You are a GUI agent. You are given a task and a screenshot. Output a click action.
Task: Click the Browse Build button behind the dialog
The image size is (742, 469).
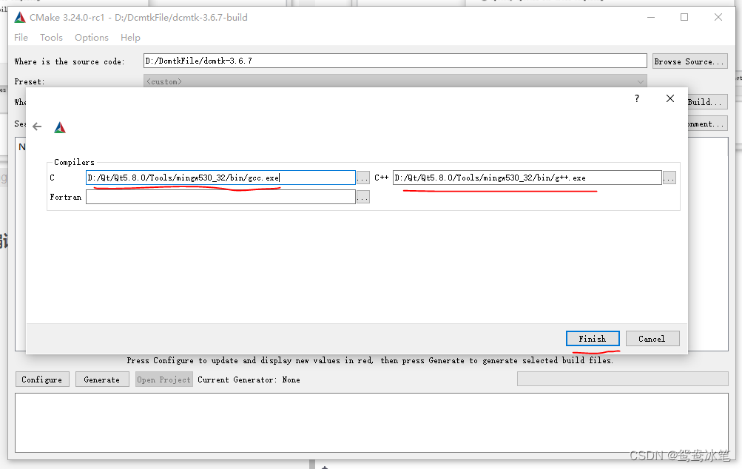coord(707,102)
